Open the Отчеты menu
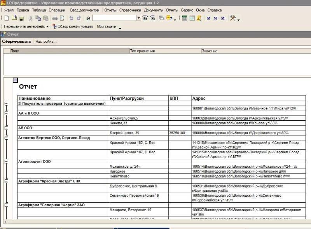This screenshot has width=311, height=229. (110, 10)
